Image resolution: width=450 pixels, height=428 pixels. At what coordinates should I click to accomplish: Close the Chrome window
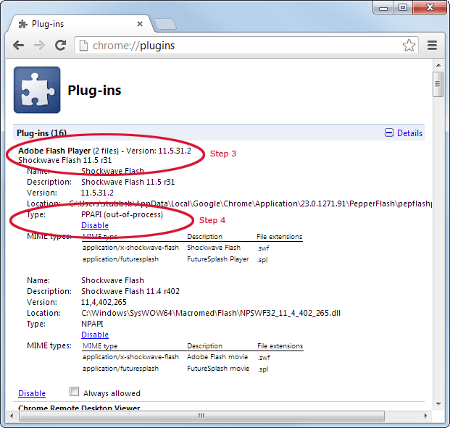430,7
